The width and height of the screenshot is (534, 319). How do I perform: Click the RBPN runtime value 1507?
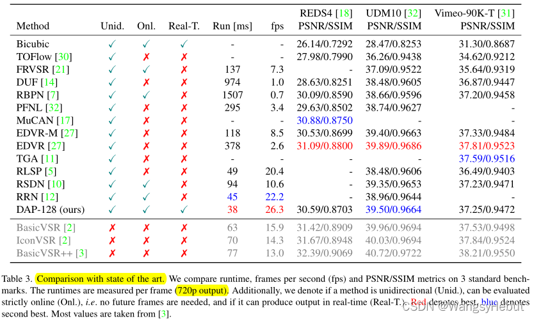[232, 95]
